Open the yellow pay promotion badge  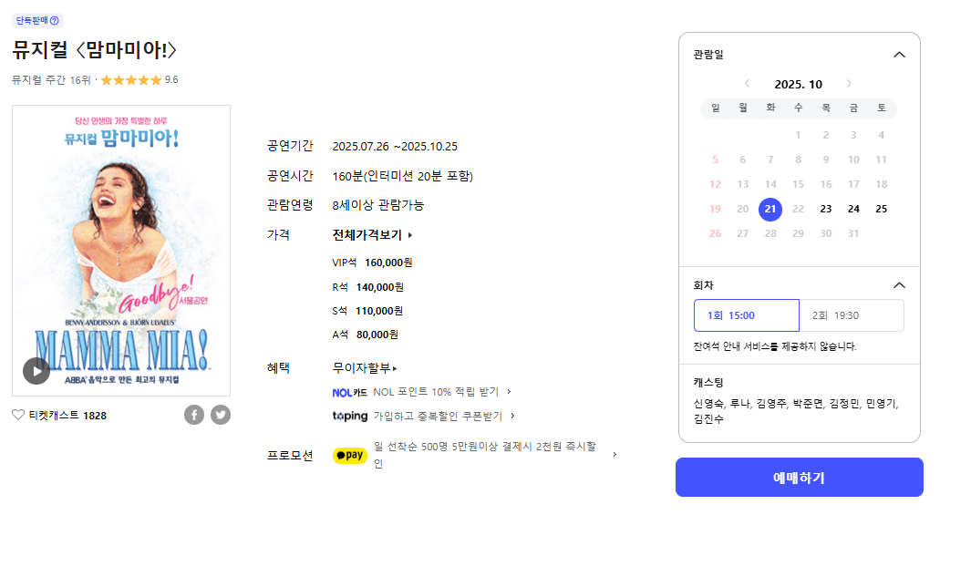pos(350,455)
